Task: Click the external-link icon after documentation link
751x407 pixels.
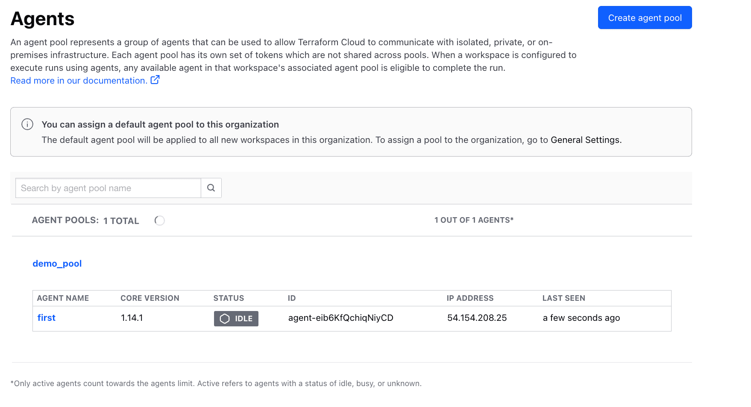Action: click(155, 79)
